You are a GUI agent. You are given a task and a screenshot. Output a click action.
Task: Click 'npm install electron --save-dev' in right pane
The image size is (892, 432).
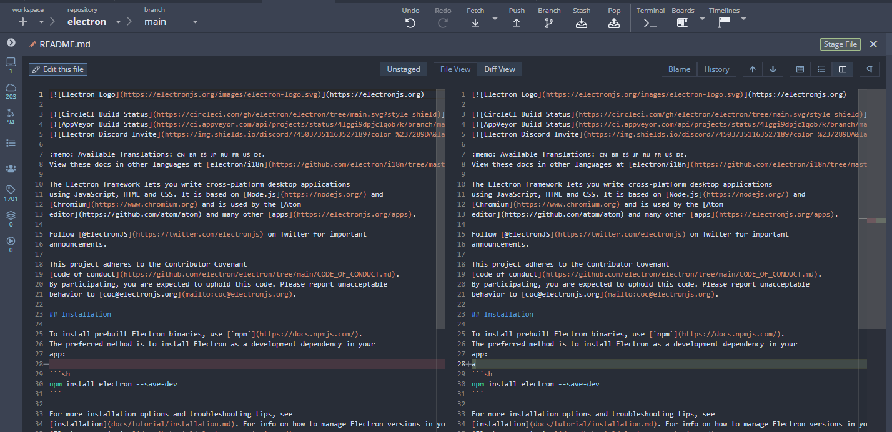[535, 384]
